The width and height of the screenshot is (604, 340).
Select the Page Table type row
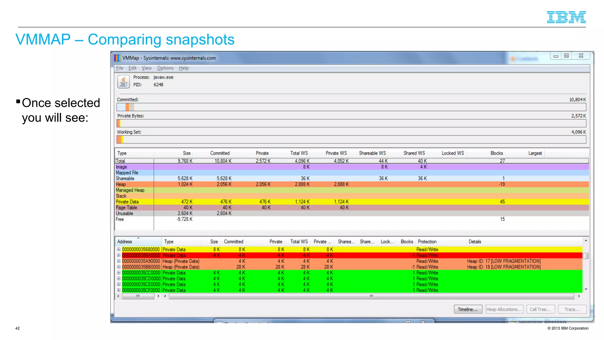point(352,207)
